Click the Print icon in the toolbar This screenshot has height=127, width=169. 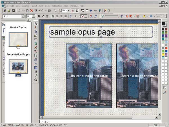coord(49,11)
